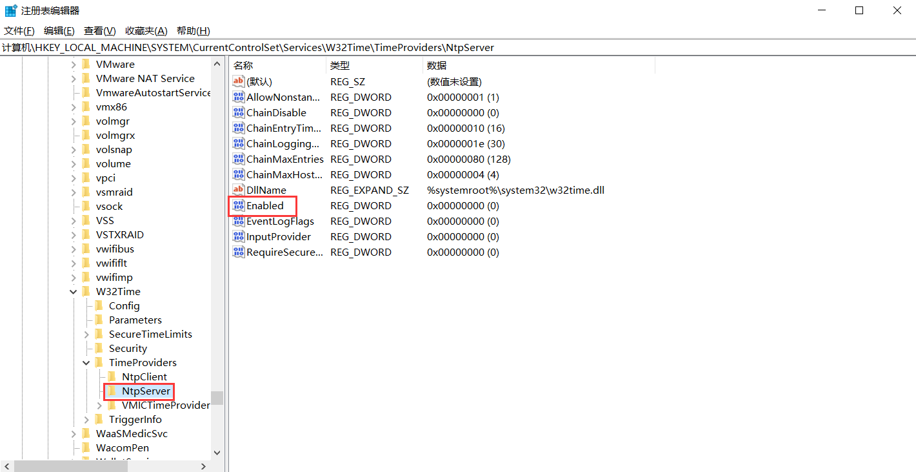The image size is (916, 472).
Task: Sort values by the 名称 column header
Action: [277, 66]
